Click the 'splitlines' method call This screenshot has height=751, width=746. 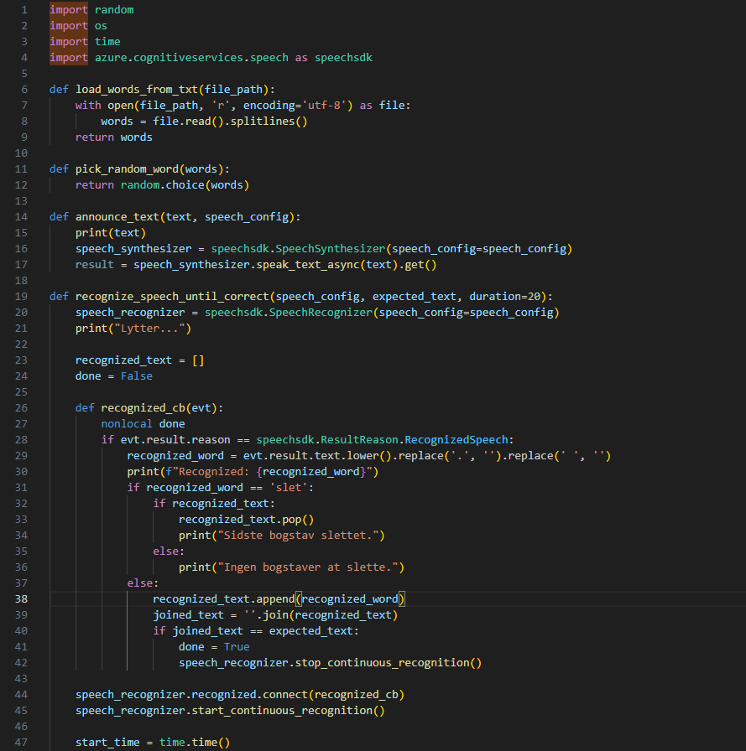263,122
